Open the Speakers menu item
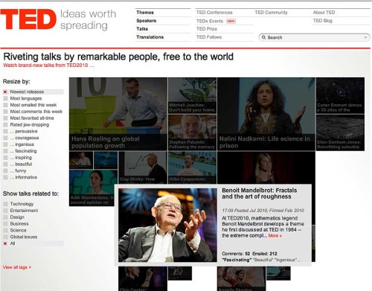Image resolution: width=372 pixels, height=291 pixels. 147,21
